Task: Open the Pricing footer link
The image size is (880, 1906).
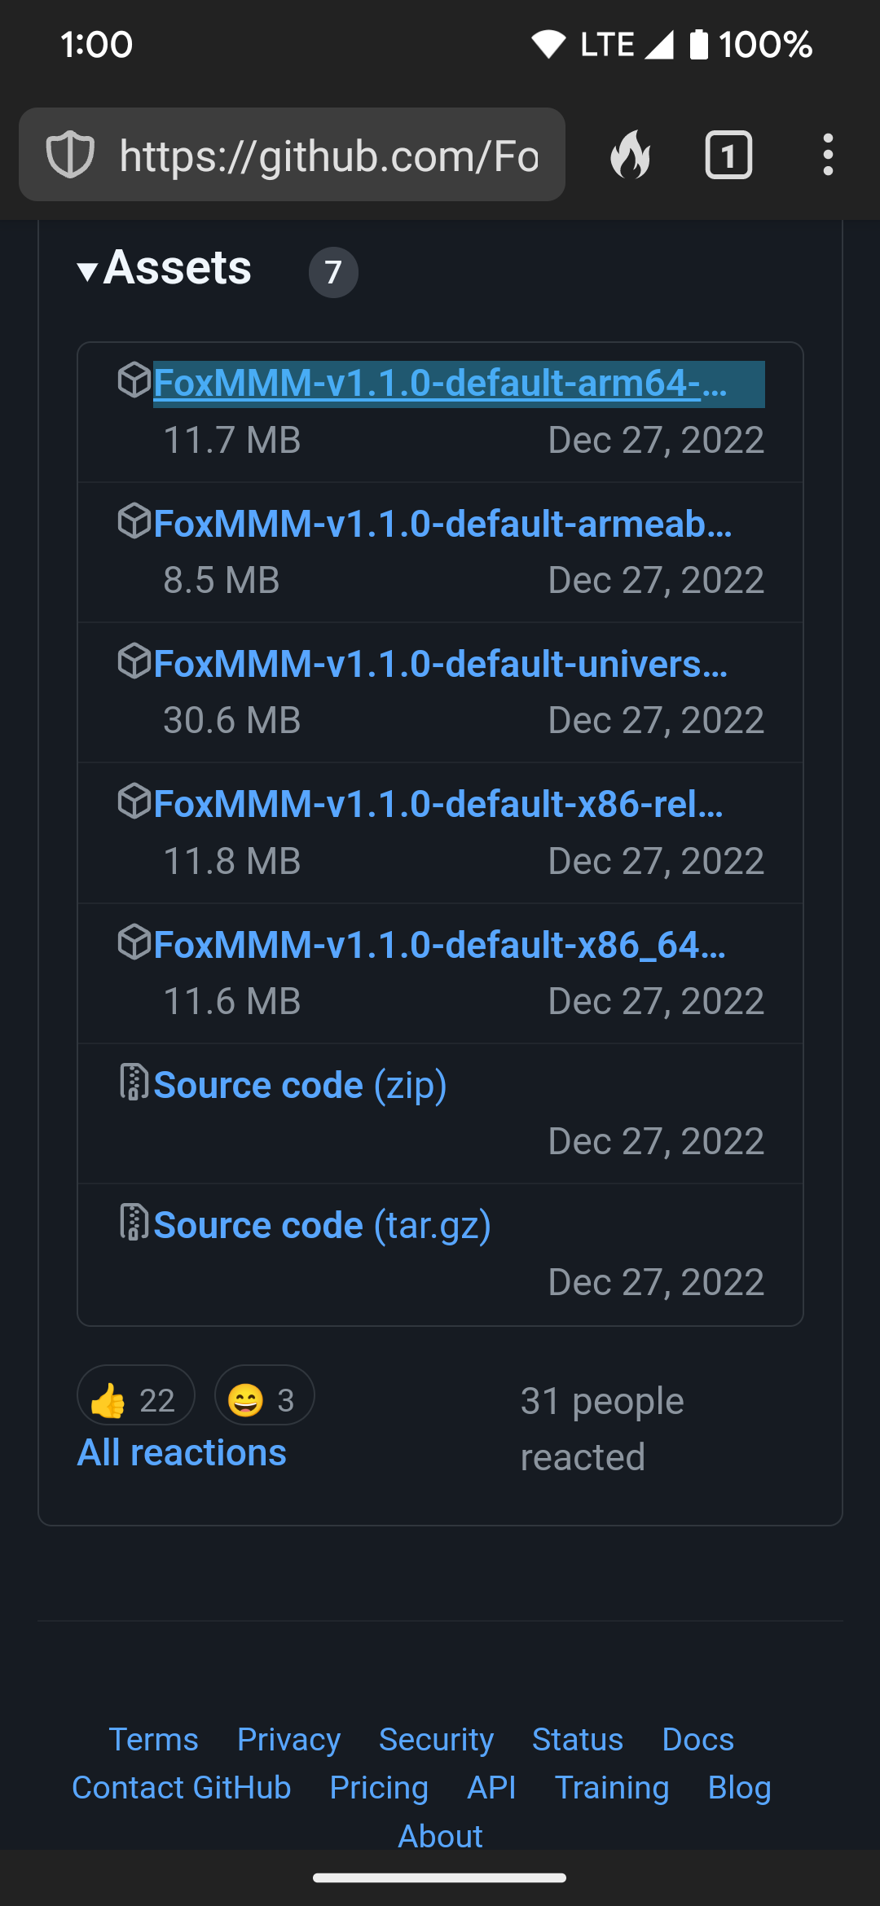Action: [x=379, y=1788]
